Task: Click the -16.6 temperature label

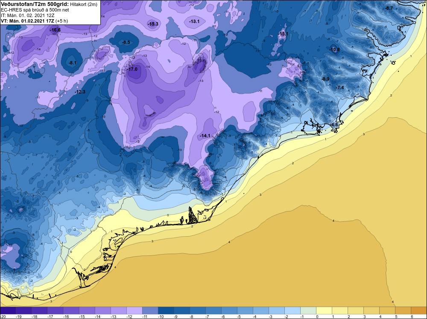Action: click(55, 30)
